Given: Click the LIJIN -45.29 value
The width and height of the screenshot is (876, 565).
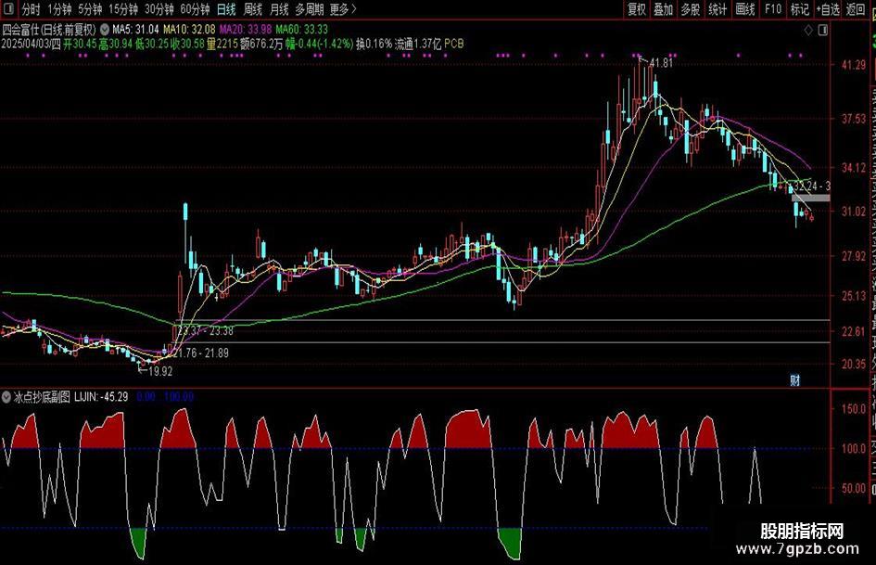Looking at the screenshot, I should point(101,397).
